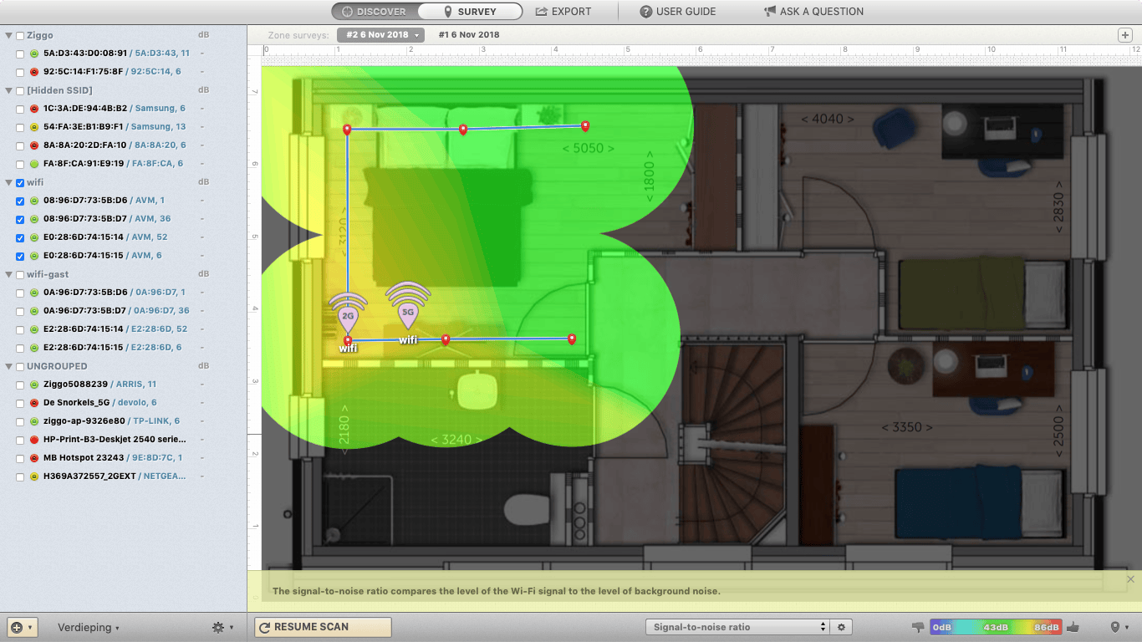This screenshot has width=1142, height=642.
Task: Tick the wifi-gast group checkbox
Action: coord(20,275)
